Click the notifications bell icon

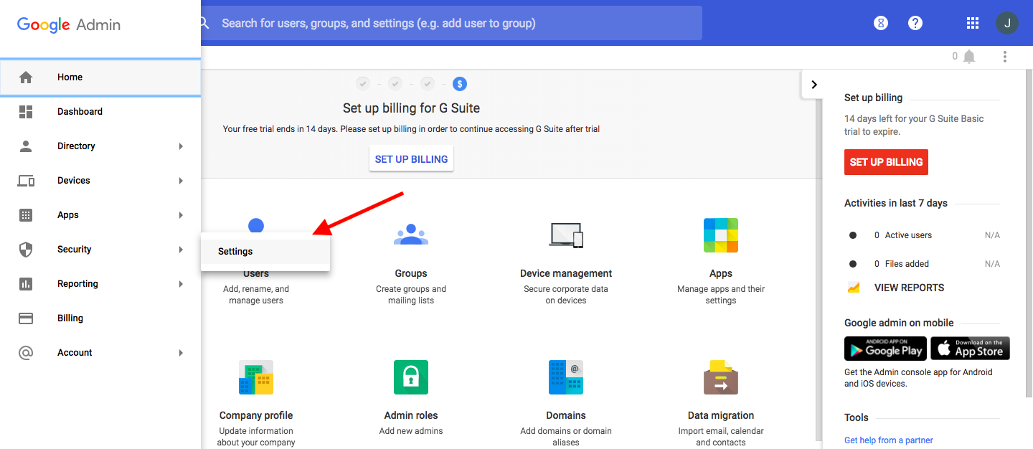pyautogui.click(x=969, y=56)
